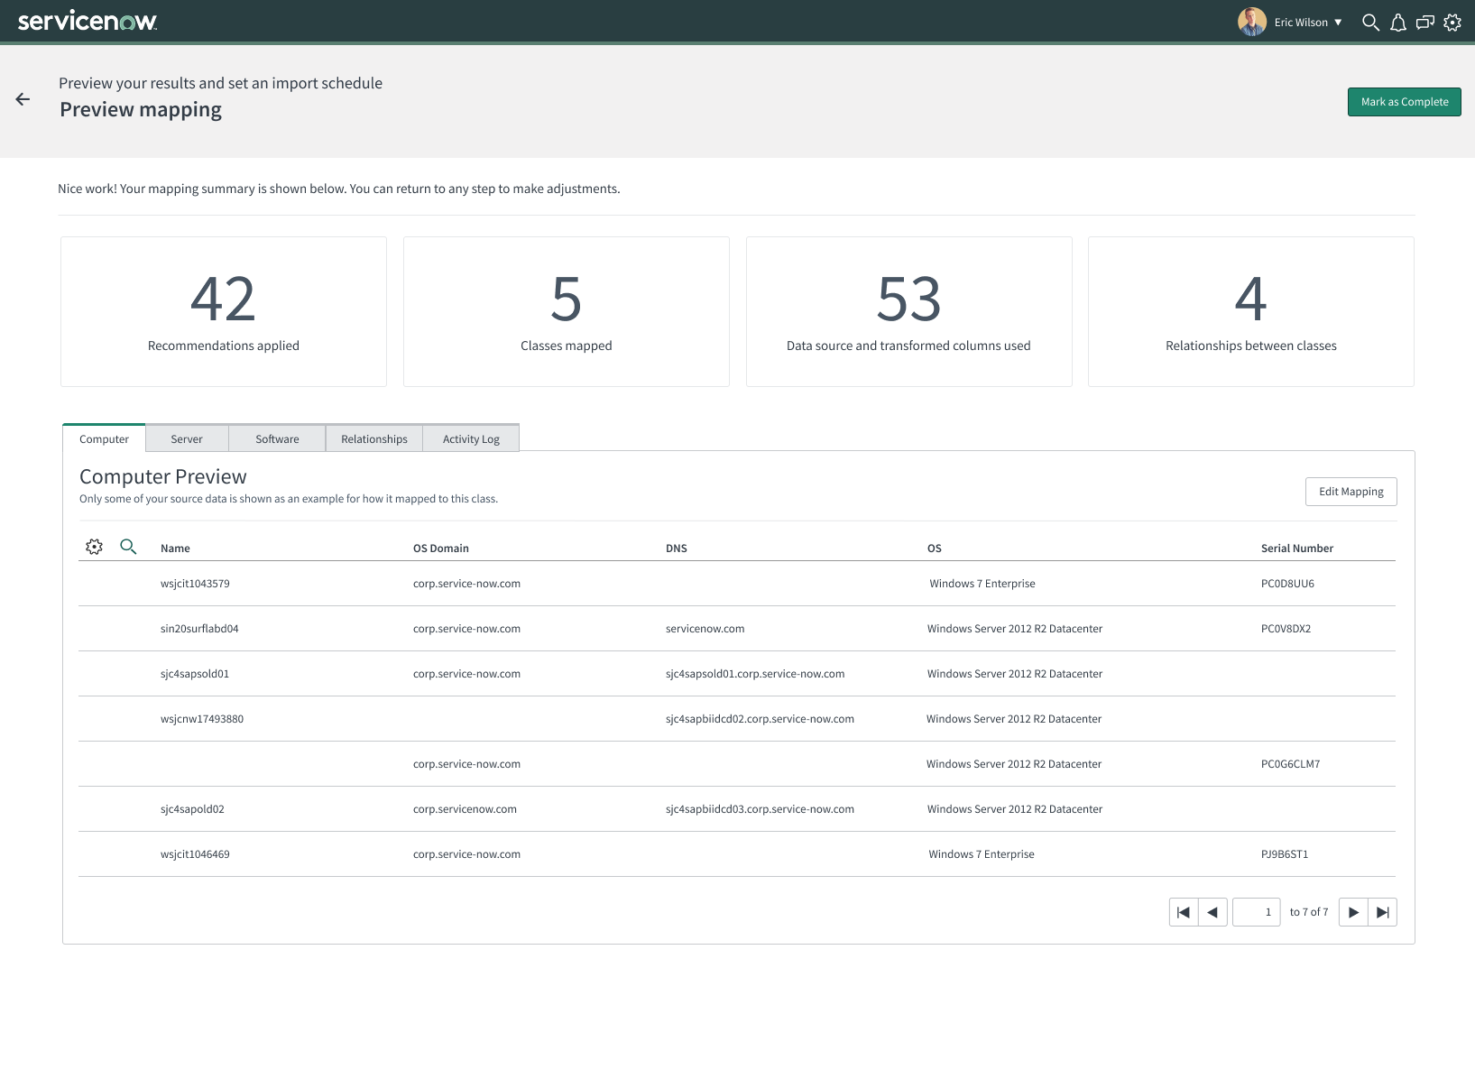Sort by DNS column header
The image size is (1475, 1088).
pos(677,549)
